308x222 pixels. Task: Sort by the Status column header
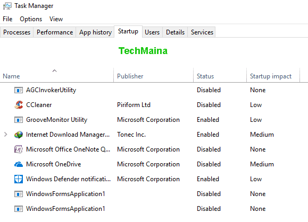pos(220,75)
